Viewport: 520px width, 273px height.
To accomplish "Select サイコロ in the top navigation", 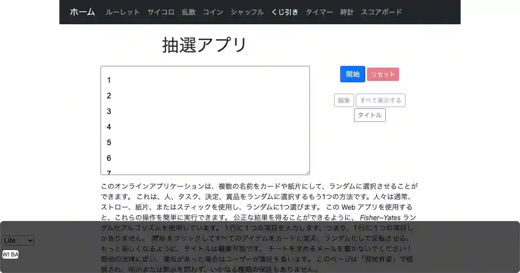I will click(x=161, y=12).
